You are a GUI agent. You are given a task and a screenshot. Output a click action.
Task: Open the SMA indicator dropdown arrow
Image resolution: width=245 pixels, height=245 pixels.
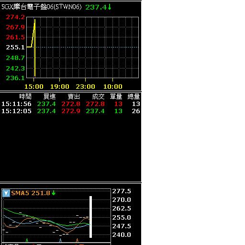point(6,193)
